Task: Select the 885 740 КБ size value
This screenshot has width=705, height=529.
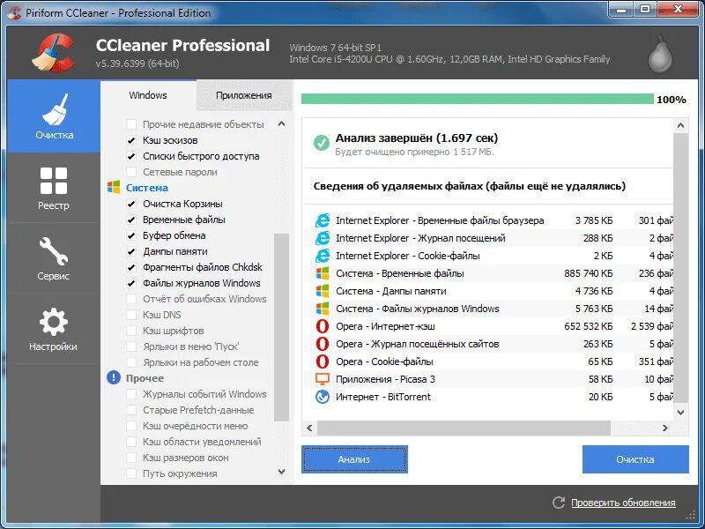Action: click(589, 273)
